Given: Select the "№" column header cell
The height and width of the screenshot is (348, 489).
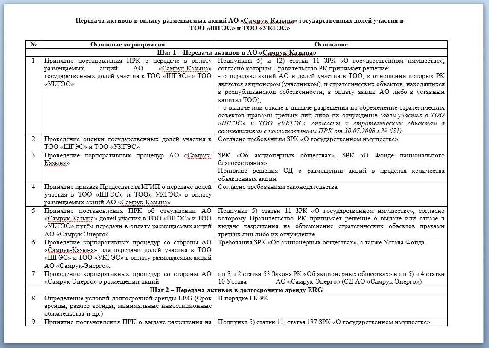Looking at the screenshot, I should coord(33,44).
